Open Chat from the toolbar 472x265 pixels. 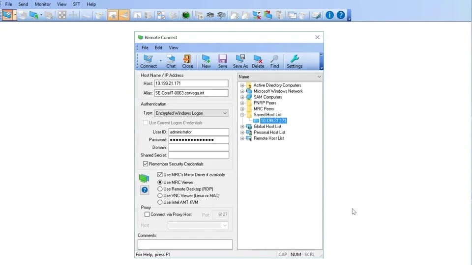pyautogui.click(x=171, y=61)
